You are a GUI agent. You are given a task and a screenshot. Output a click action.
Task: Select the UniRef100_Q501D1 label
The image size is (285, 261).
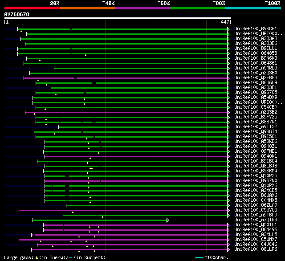(256, 225)
